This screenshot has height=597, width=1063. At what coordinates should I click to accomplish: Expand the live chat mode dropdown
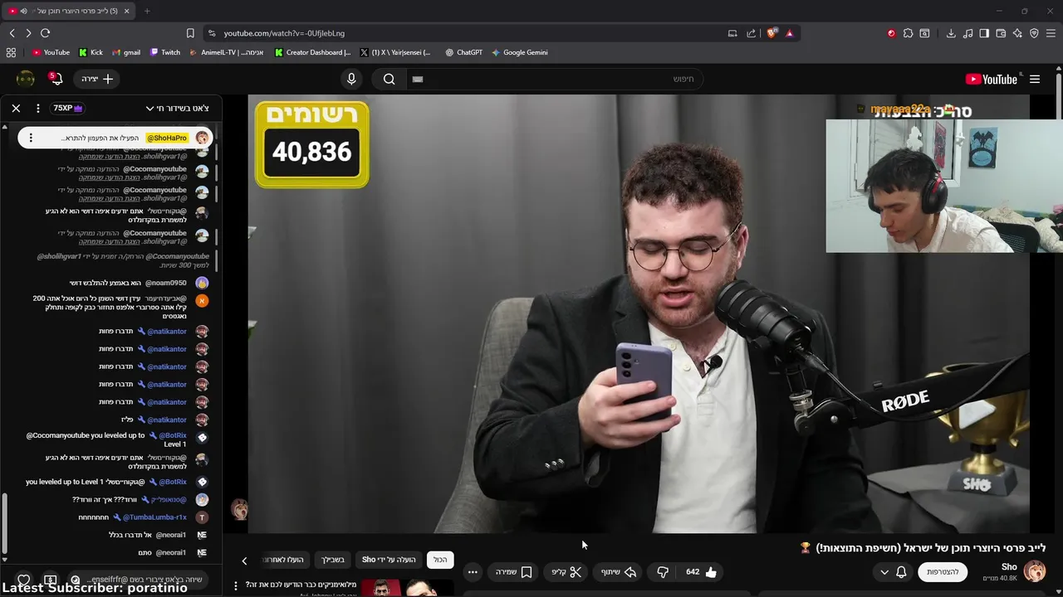[177, 109]
